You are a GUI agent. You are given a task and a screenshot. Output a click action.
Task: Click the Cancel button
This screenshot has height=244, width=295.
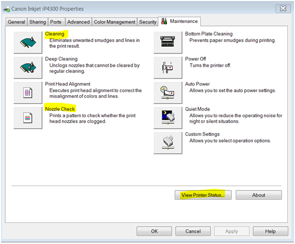[193, 231]
